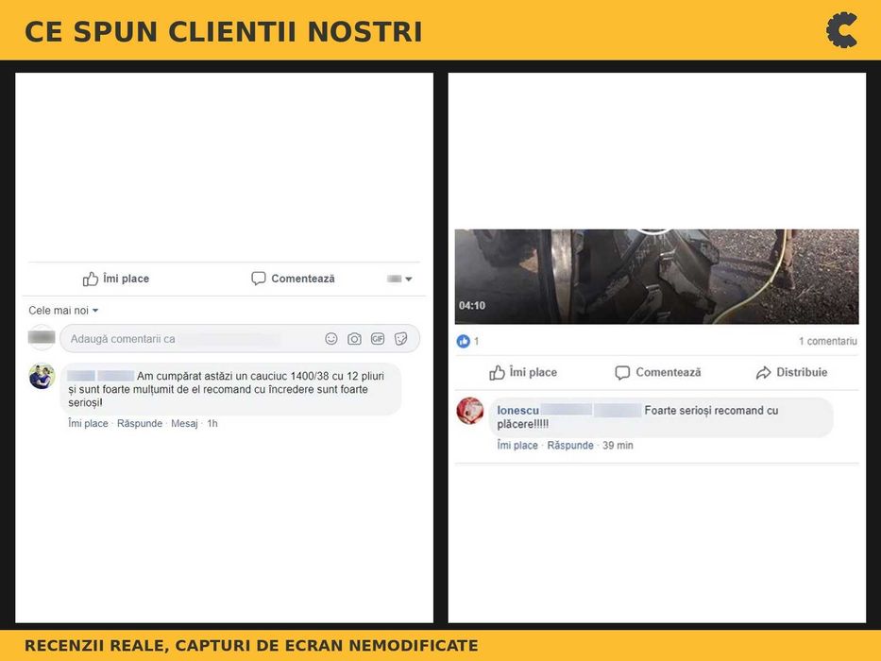Reply to the 1400/38 tire comment

140,423
